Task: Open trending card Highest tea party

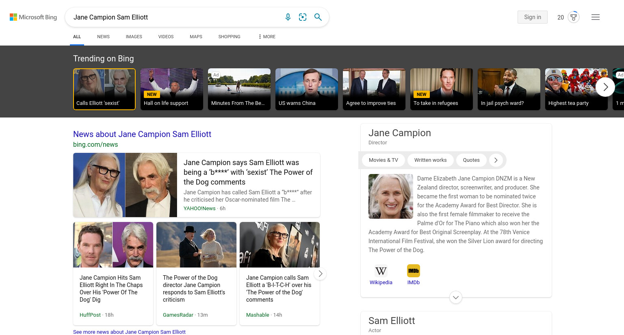Action: coord(576,89)
